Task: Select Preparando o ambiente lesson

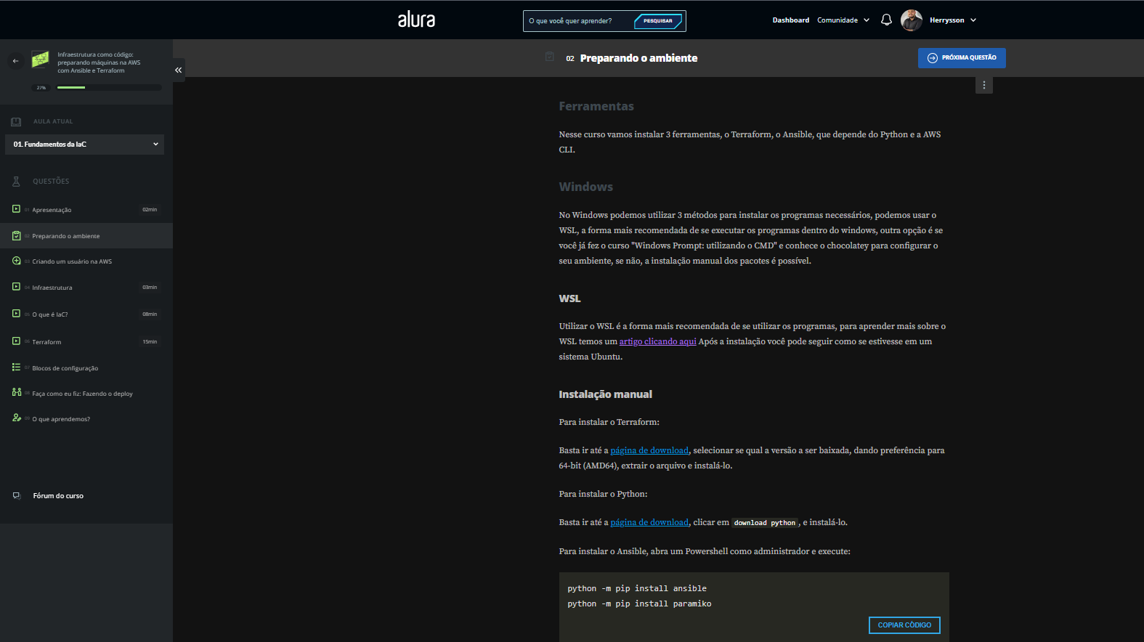Action: coord(66,236)
